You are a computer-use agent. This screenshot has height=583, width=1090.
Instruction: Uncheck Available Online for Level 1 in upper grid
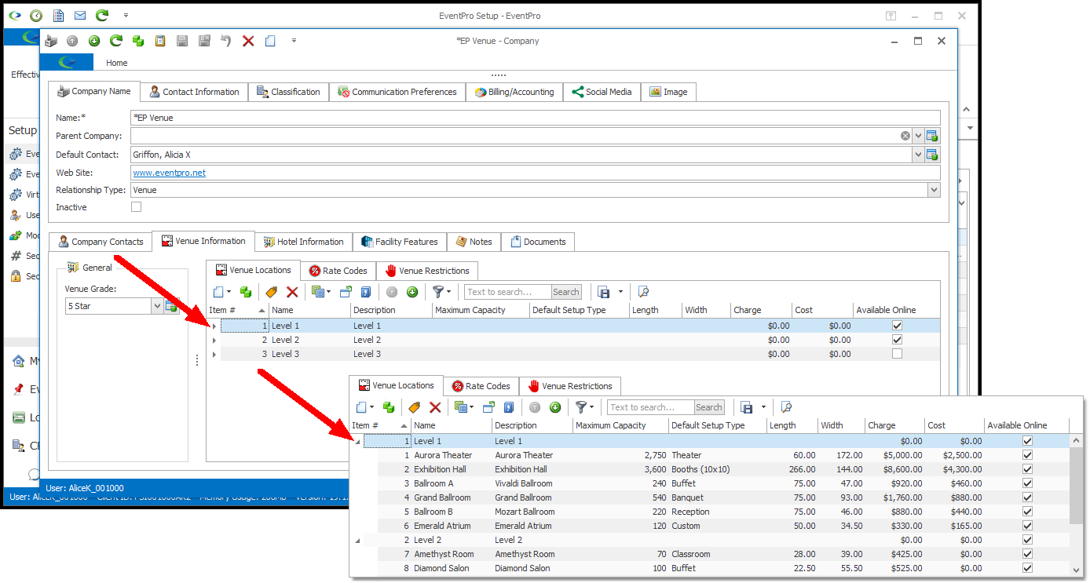click(x=897, y=326)
